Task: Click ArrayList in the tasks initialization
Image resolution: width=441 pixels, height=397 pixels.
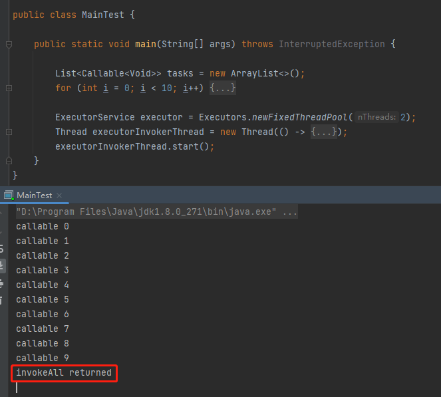Action: click(x=255, y=73)
